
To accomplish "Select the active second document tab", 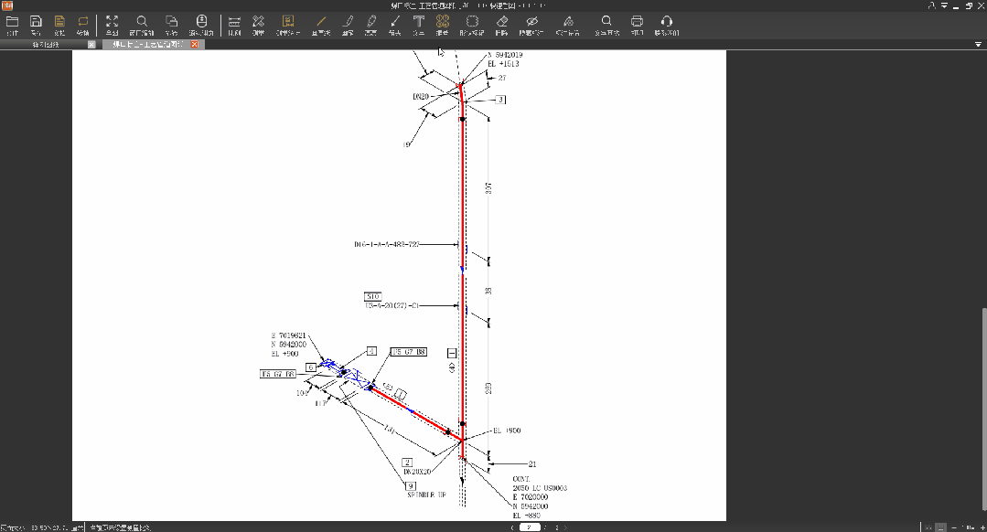I will (148, 45).
